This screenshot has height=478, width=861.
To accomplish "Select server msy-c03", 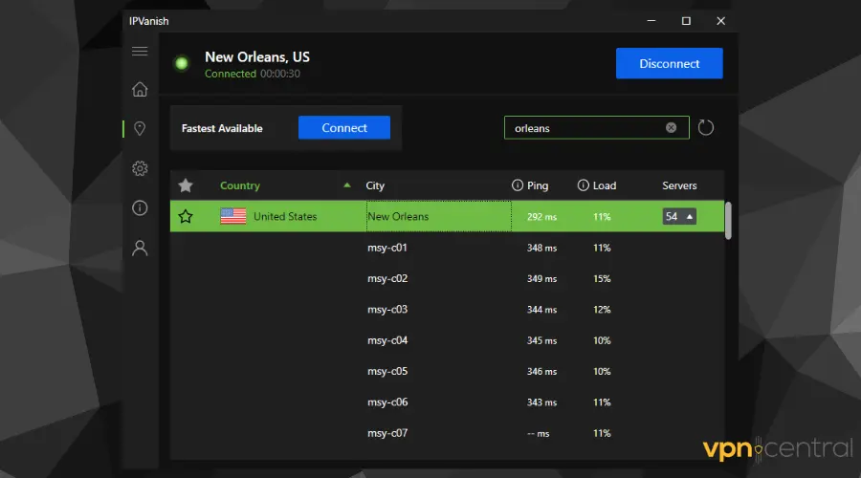I will (x=387, y=309).
